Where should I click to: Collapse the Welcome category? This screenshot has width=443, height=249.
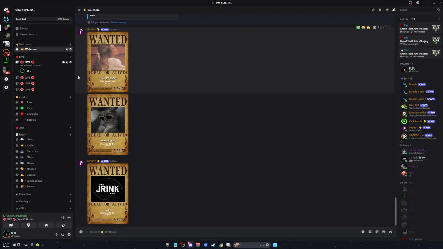[x=24, y=44]
